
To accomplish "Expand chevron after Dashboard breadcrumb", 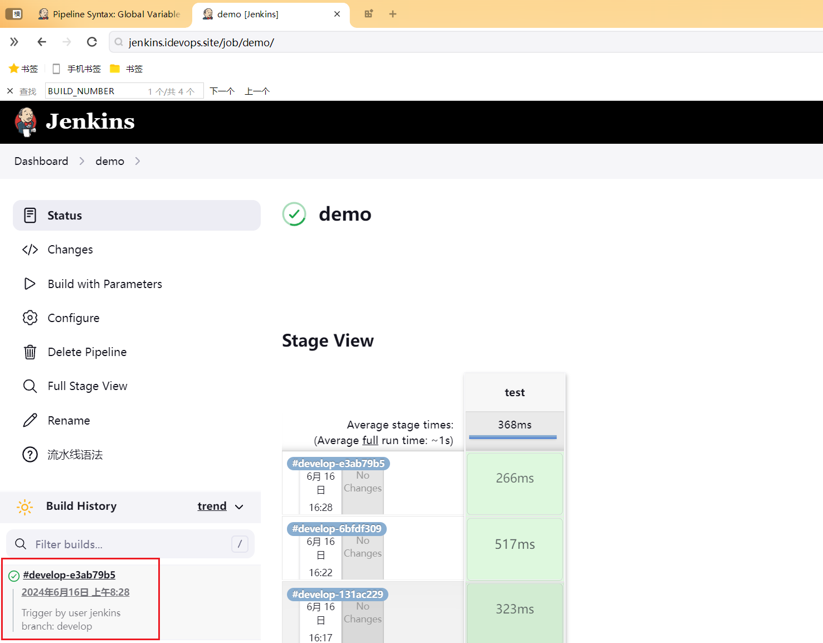I will point(82,161).
